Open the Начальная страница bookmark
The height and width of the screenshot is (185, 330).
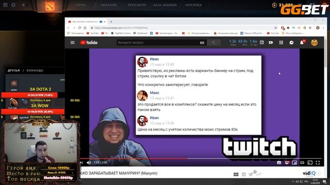pyautogui.click(x=226, y=33)
